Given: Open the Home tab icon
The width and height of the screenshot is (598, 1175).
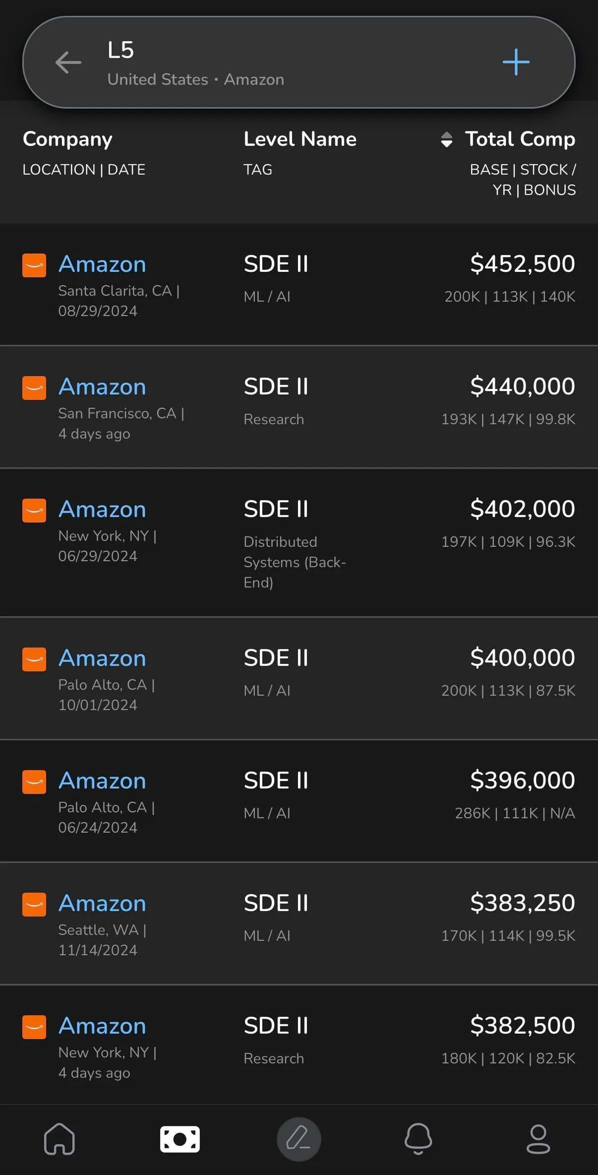Looking at the screenshot, I should (x=59, y=1139).
